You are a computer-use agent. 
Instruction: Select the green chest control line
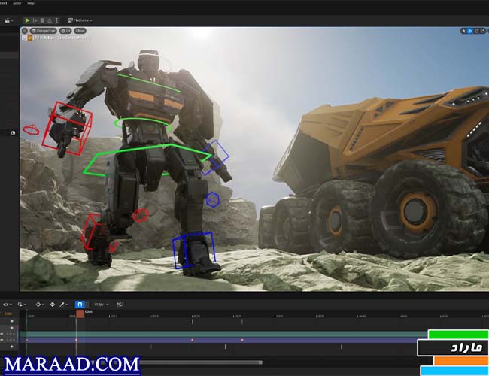(148, 83)
